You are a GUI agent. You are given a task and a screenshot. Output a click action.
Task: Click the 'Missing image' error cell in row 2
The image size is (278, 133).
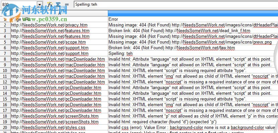pyautogui.click(x=193, y=25)
